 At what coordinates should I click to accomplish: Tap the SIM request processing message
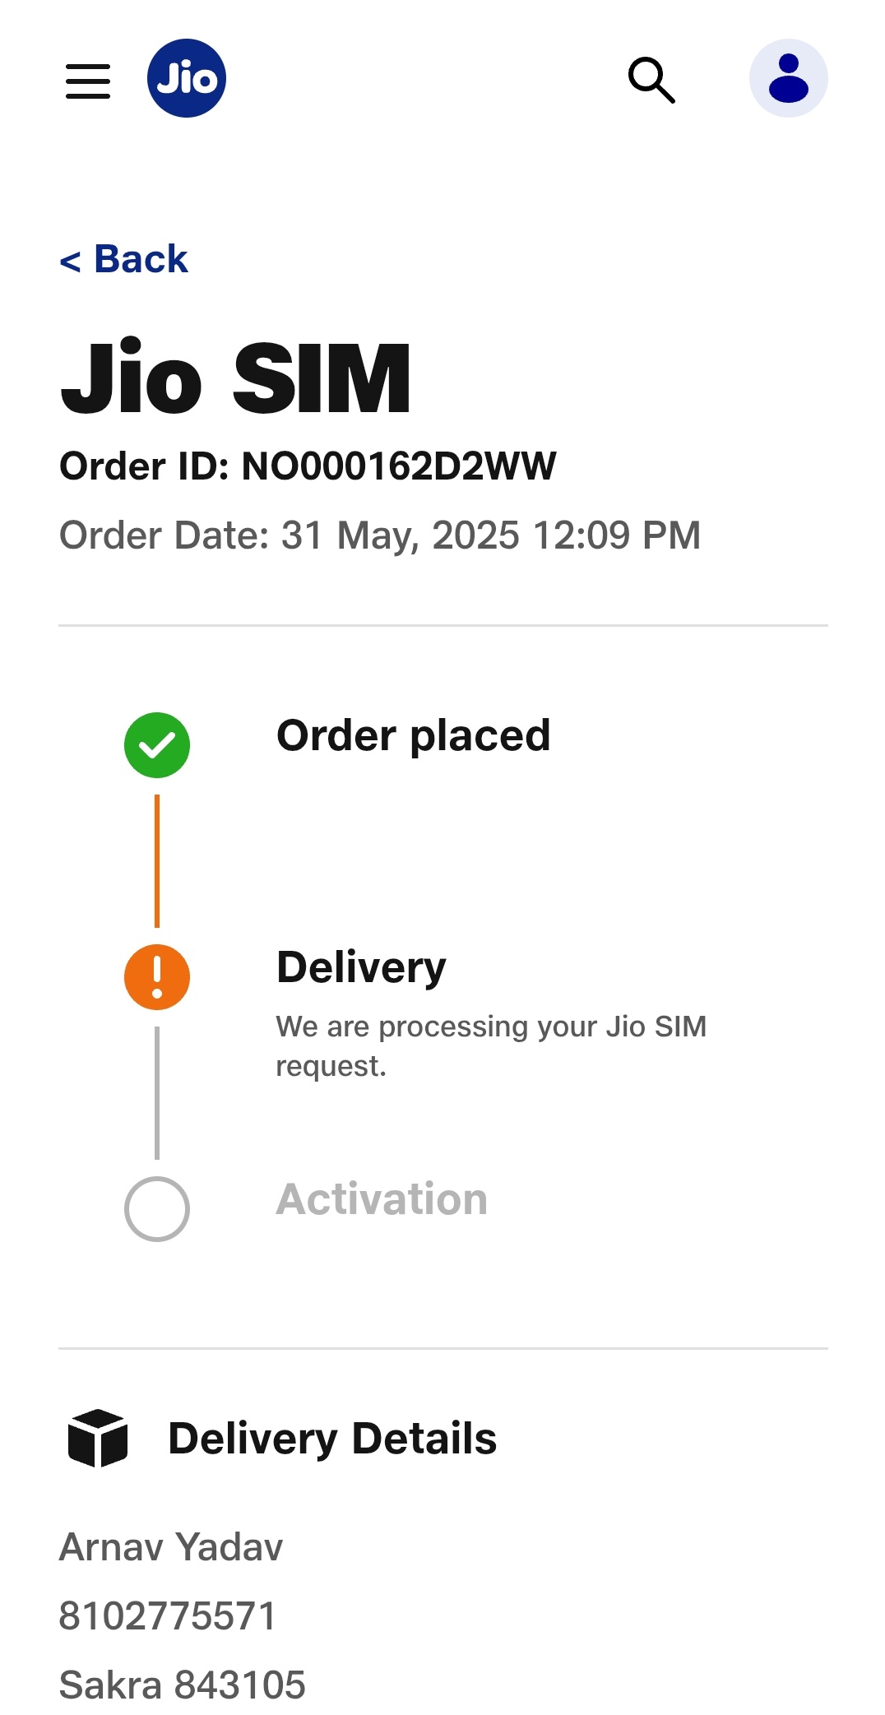pyautogui.click(x=491, y=1045)
